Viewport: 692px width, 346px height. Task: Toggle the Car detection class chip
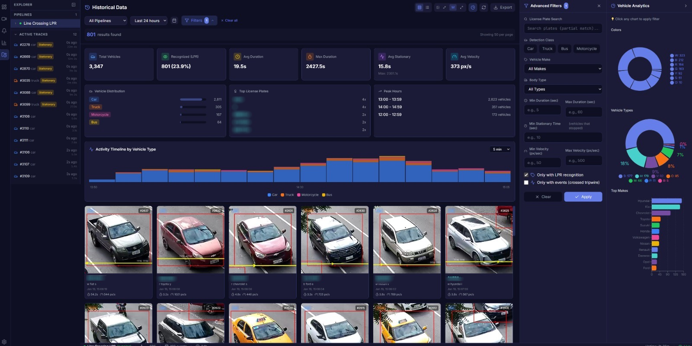pyautogui.click(x=530, y=49)
